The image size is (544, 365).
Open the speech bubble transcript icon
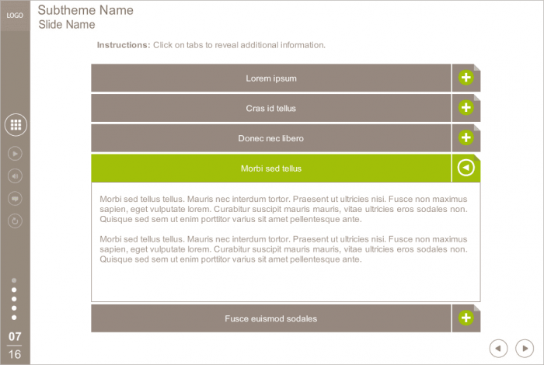16,199
